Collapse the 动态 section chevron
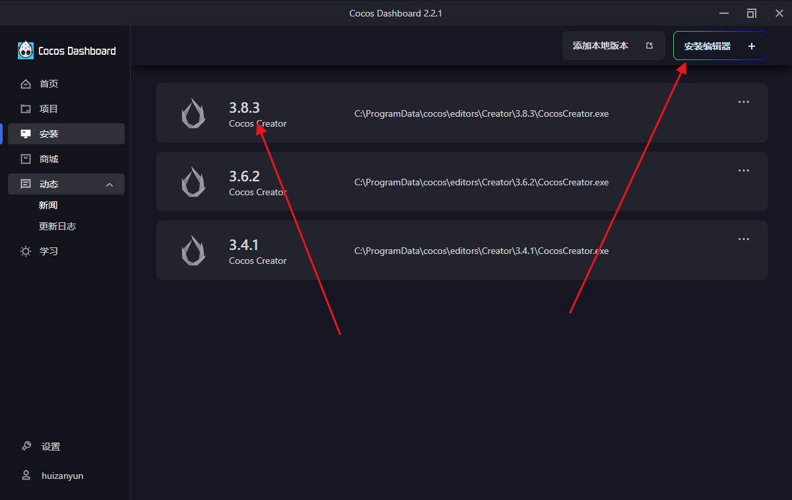Screen dimensions: 792x500 [x=110, y=185]
